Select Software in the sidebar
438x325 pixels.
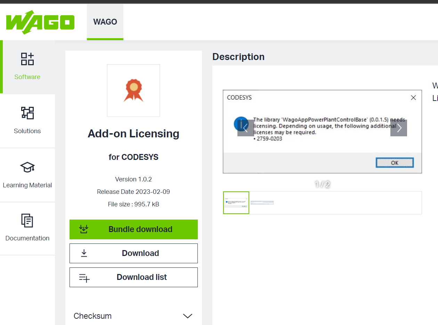click(27, 67)
